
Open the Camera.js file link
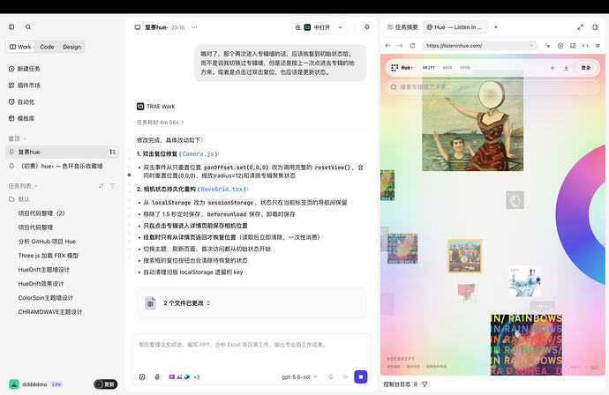[198, 154]
